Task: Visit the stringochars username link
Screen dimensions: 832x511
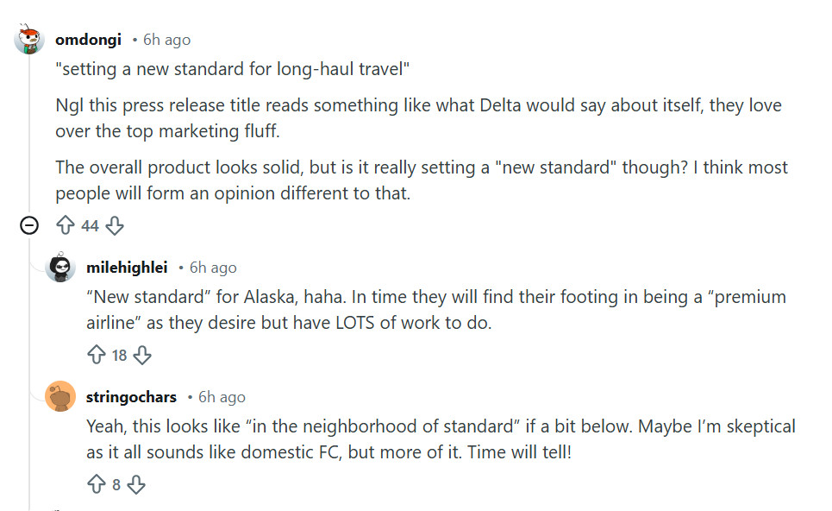Action: [131, 397]
